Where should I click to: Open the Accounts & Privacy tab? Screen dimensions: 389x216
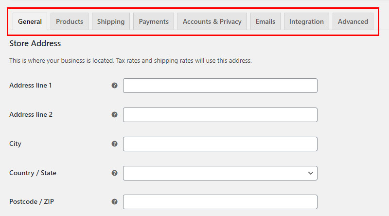pos(212,21)
